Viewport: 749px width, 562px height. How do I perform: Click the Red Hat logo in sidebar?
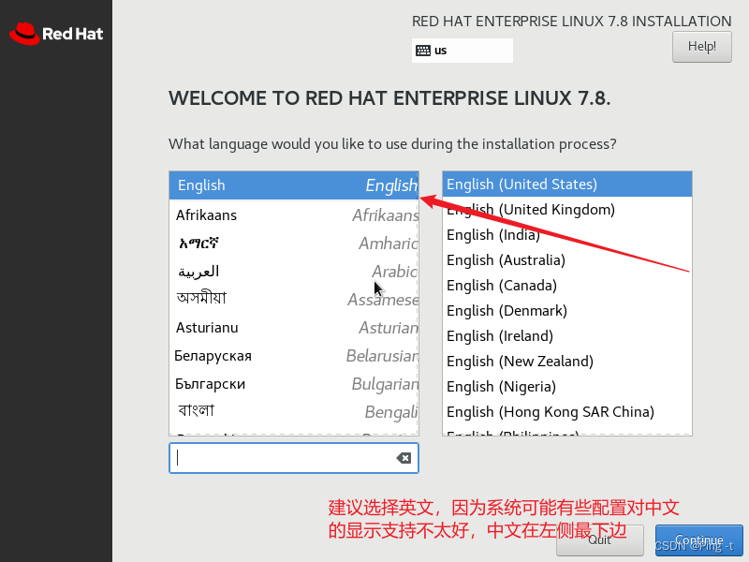(56, 34)
